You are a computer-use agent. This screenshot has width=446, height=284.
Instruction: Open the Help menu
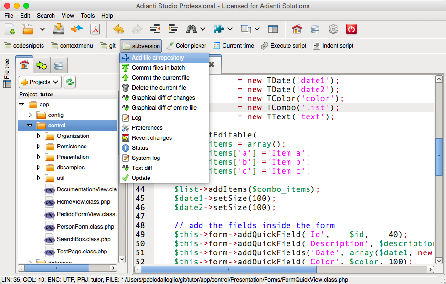(107, 16)
